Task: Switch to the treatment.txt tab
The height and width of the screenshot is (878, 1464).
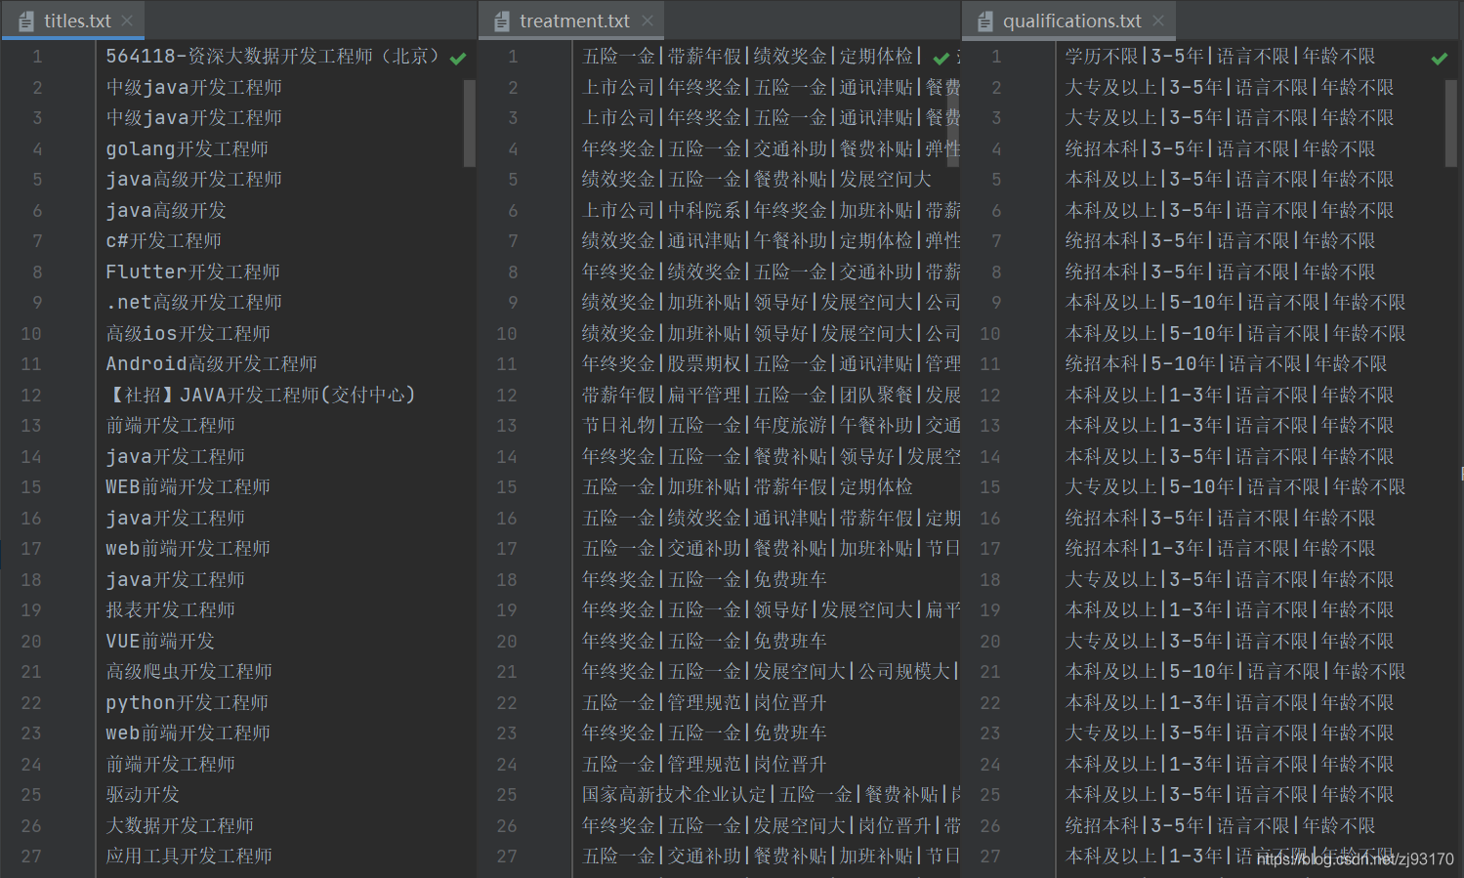Action: pos(571,21)
